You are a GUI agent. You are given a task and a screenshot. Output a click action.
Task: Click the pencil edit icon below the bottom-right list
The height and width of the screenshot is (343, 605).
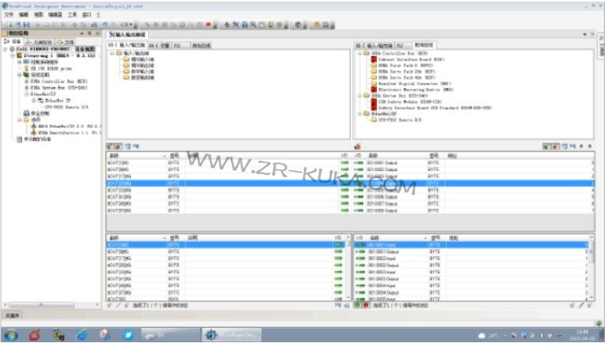tap(580, 304)
